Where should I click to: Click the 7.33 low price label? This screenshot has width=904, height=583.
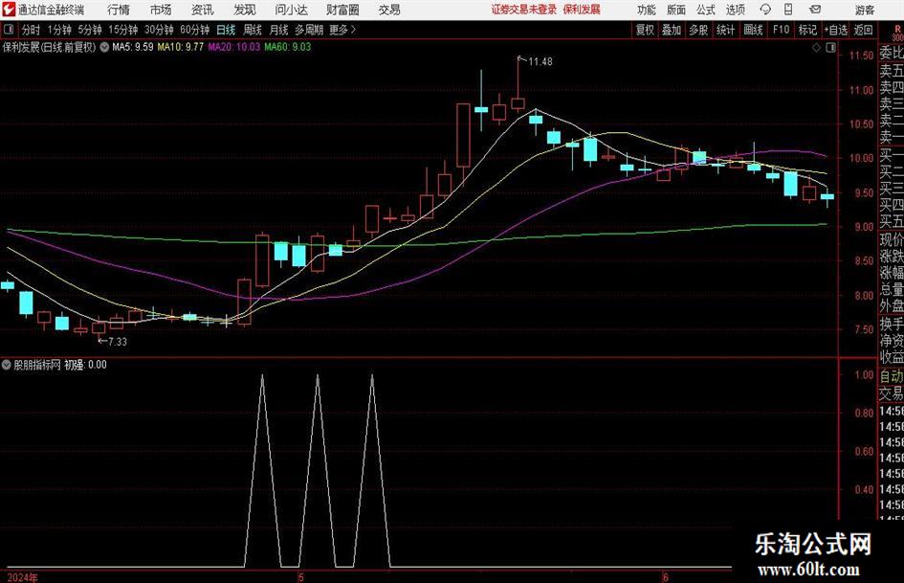pos(118,342)
